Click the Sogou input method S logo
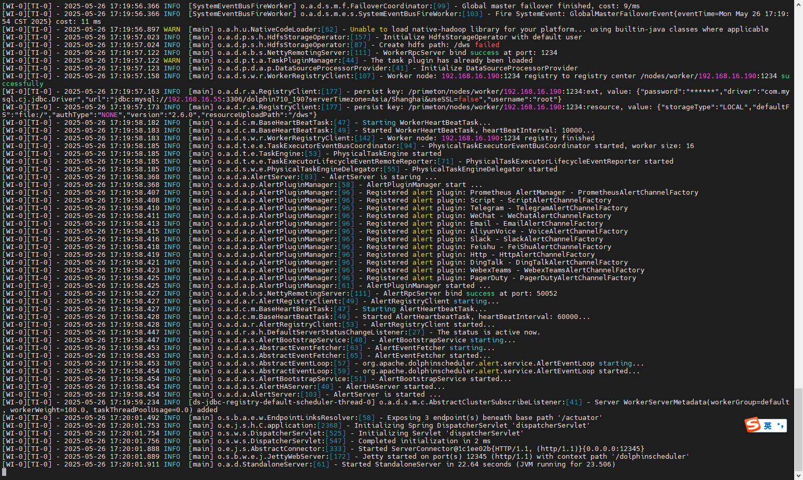Viewport: 803px width, 480px height. pyautogui.click(x=753, y=425)
